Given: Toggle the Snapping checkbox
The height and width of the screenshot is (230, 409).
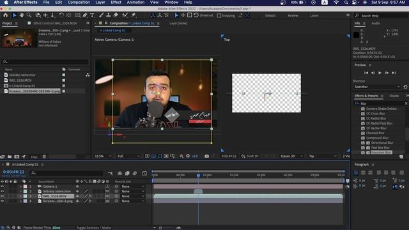Looking at the screenshot, I should pyautogui.click(x=219, y=15).
